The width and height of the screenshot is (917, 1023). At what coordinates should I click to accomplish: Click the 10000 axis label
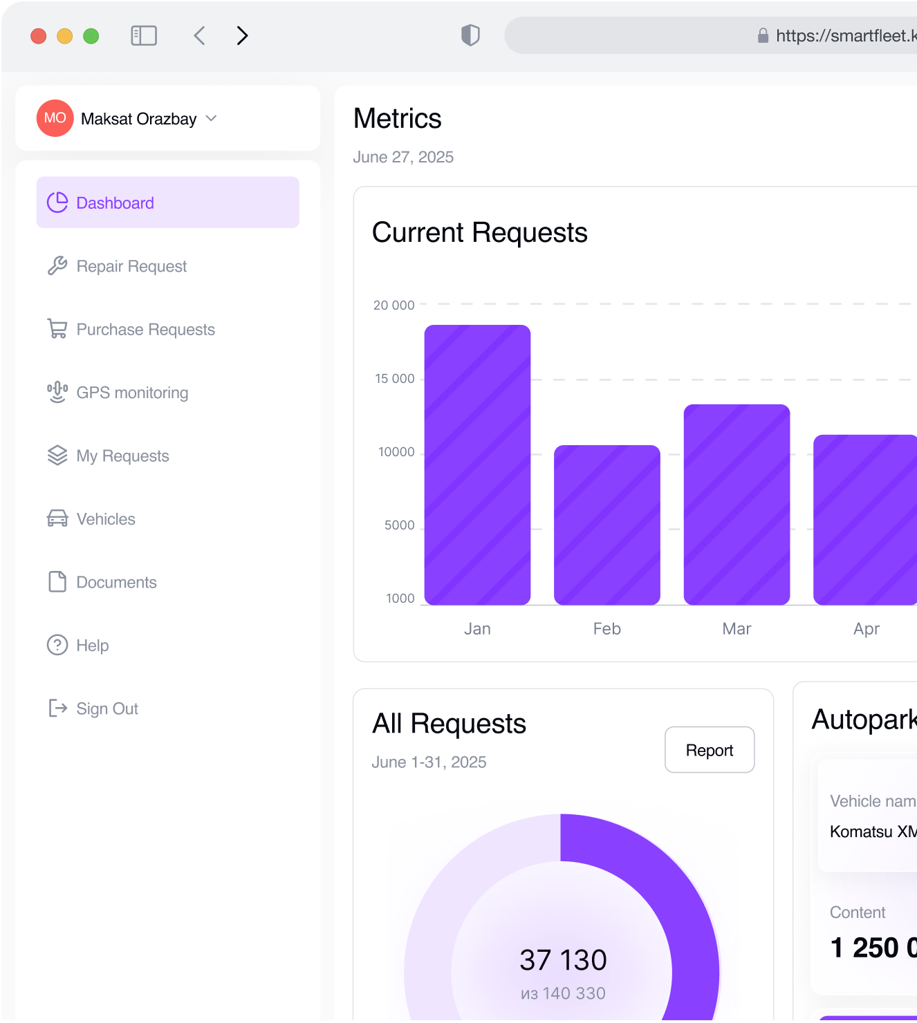click(396, 451)
